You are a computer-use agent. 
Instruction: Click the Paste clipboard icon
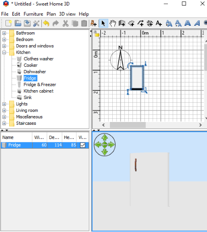click(x=84, y=23)
